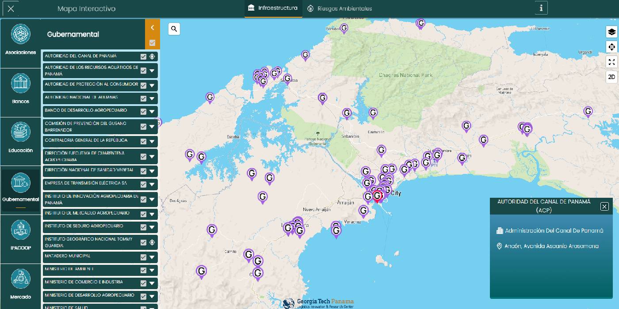Click the Chagres National Park map label
The width and height of the screenshot is (619, 309).
point(406,75)
